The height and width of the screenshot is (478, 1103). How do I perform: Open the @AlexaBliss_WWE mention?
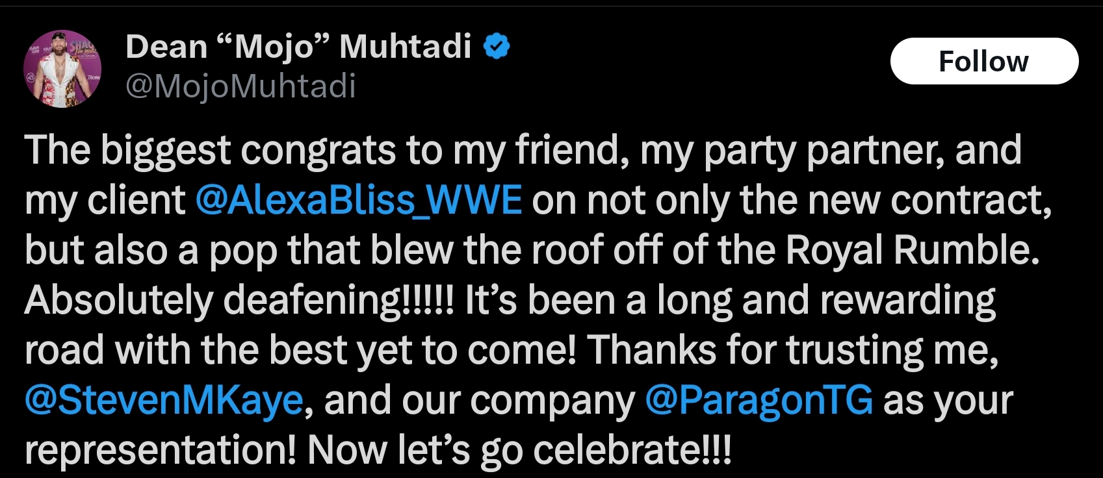coord(358,200)
